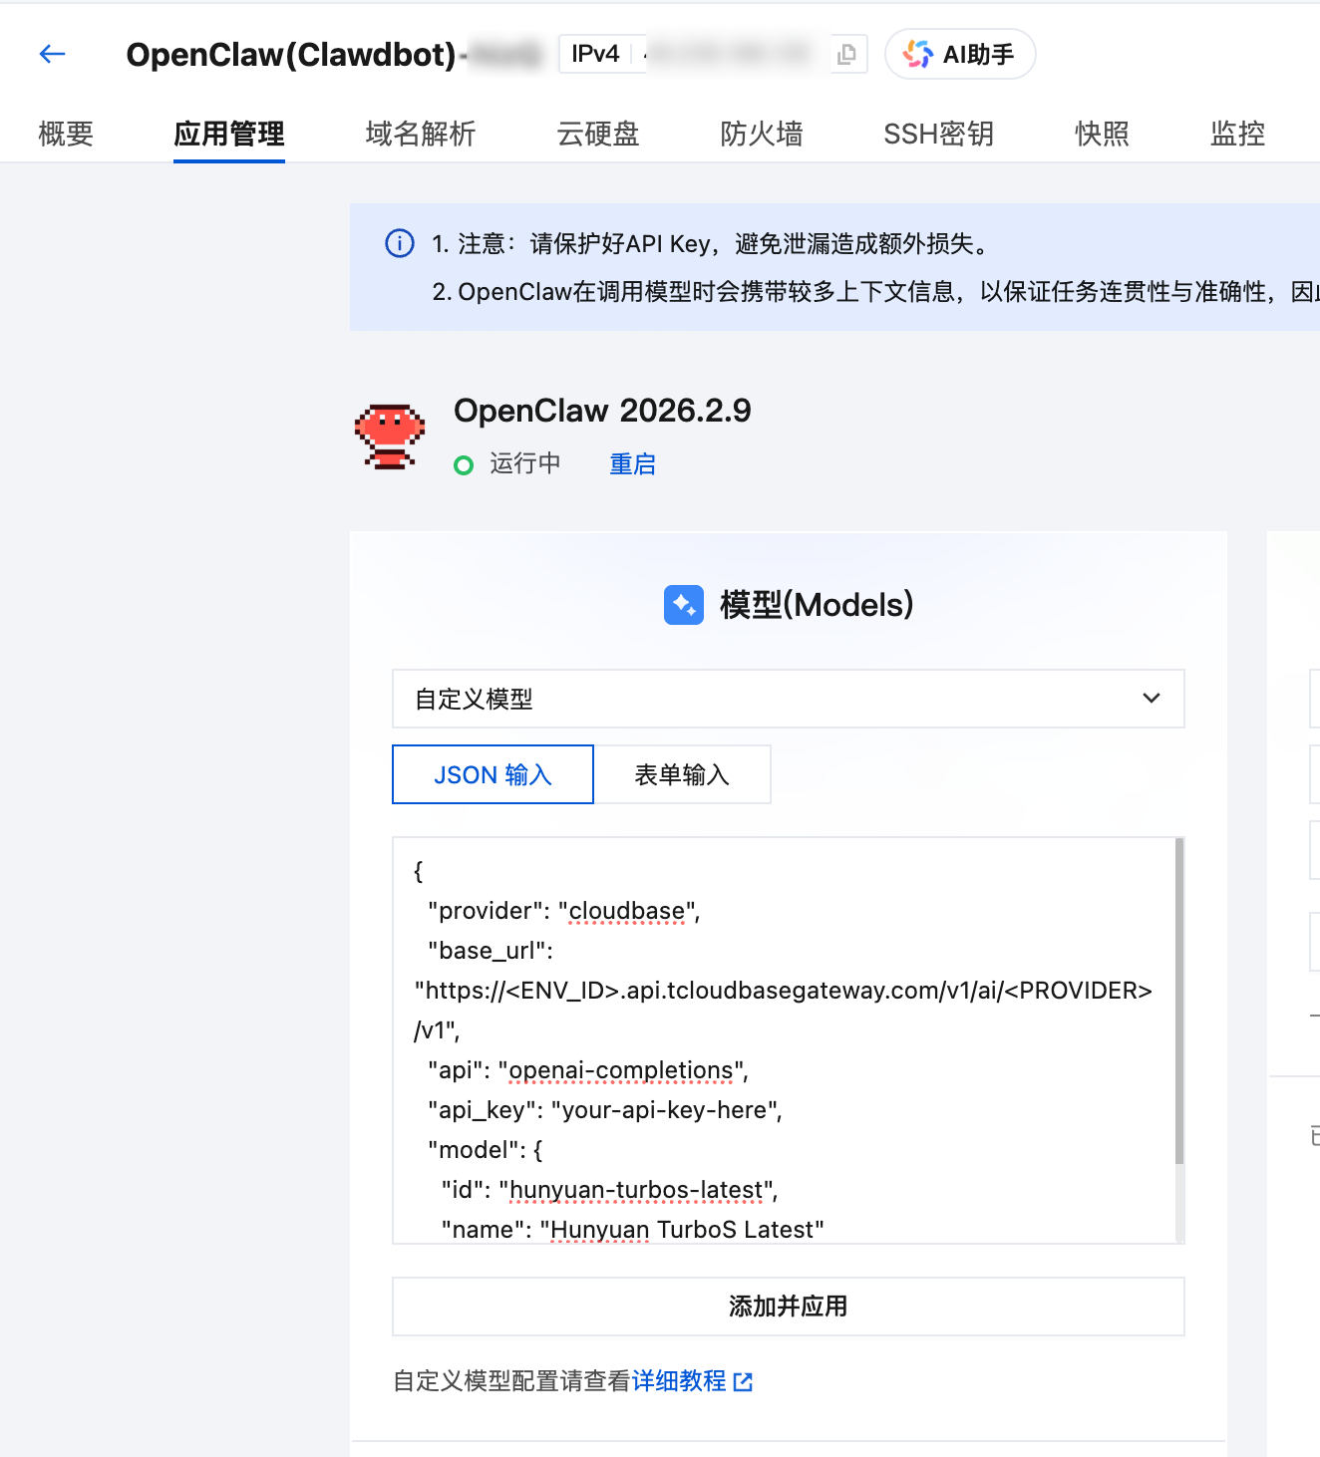Select the 应用管理 tab
The width and height of the screenshot is (1320, 1457).
[229, 134]
